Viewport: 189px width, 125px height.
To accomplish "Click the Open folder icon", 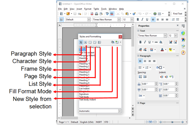I will 68,14.
